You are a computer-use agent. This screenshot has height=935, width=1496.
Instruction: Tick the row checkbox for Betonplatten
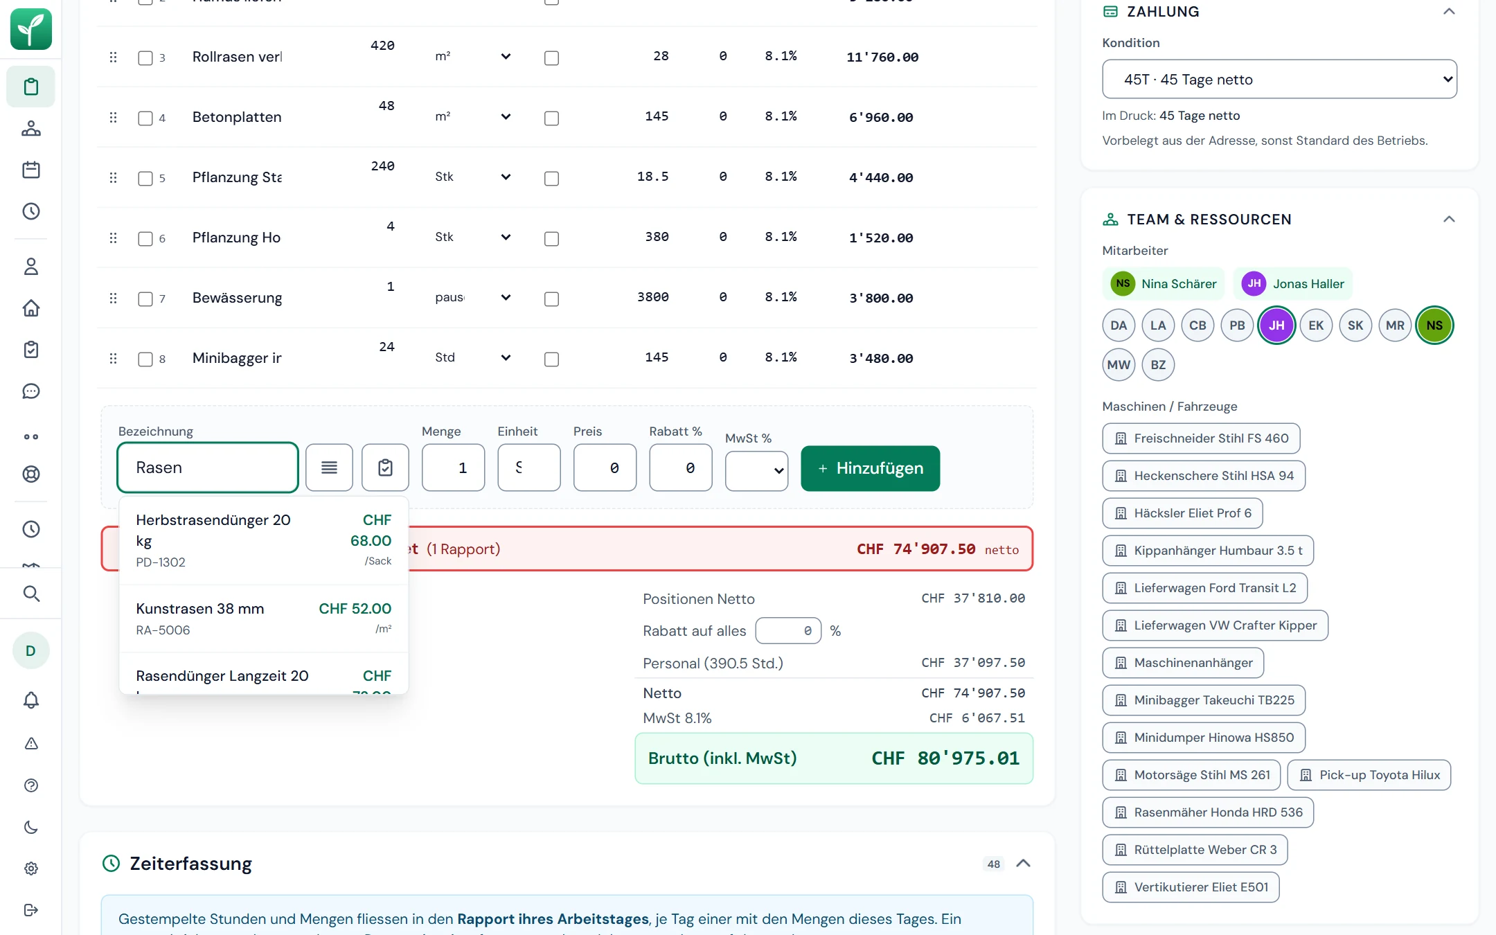[x=145, y=118]
